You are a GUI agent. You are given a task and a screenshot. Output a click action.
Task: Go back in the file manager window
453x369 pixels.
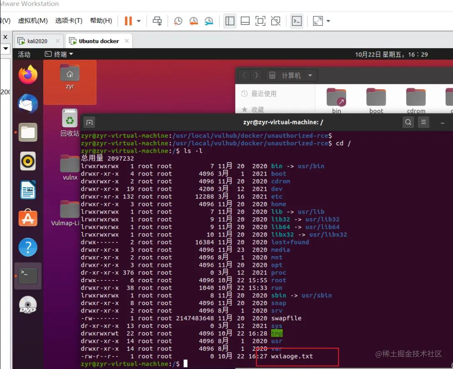click(x=244, y=76)
